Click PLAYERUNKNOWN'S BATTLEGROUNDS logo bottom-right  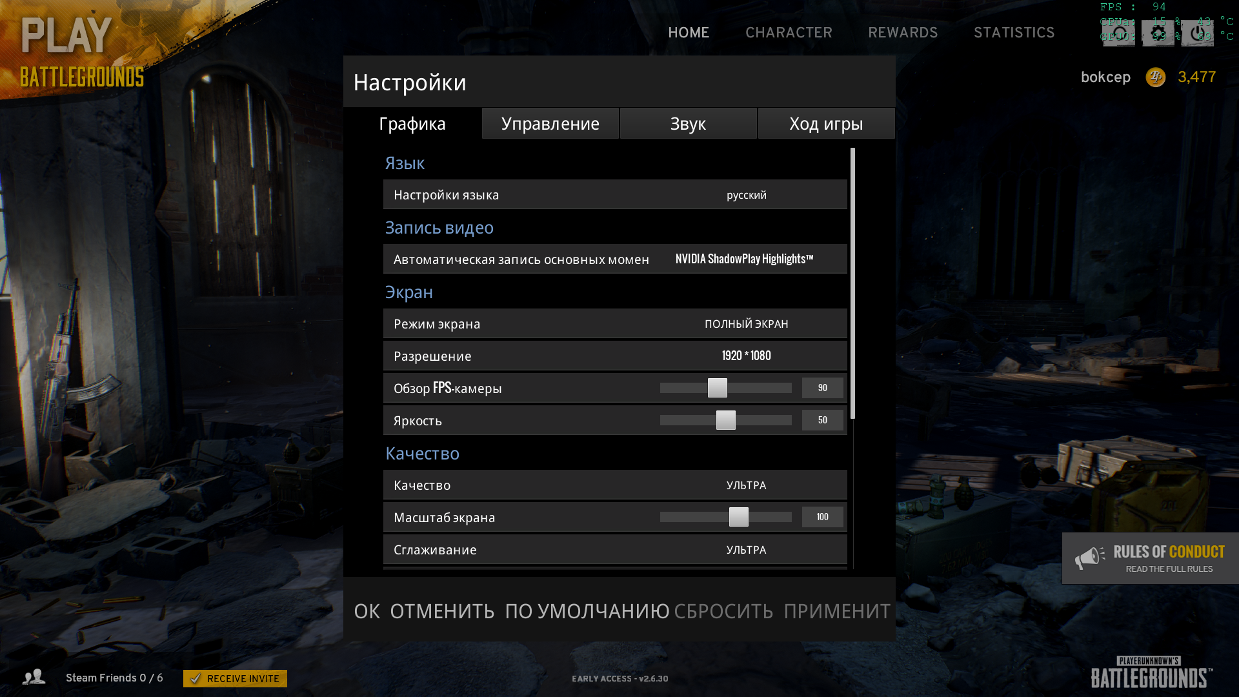pyautogui.click(x=1151, y=672)
